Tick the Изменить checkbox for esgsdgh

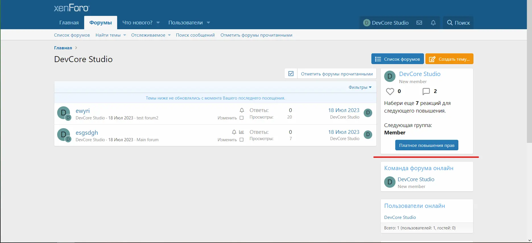coord(241,140)
